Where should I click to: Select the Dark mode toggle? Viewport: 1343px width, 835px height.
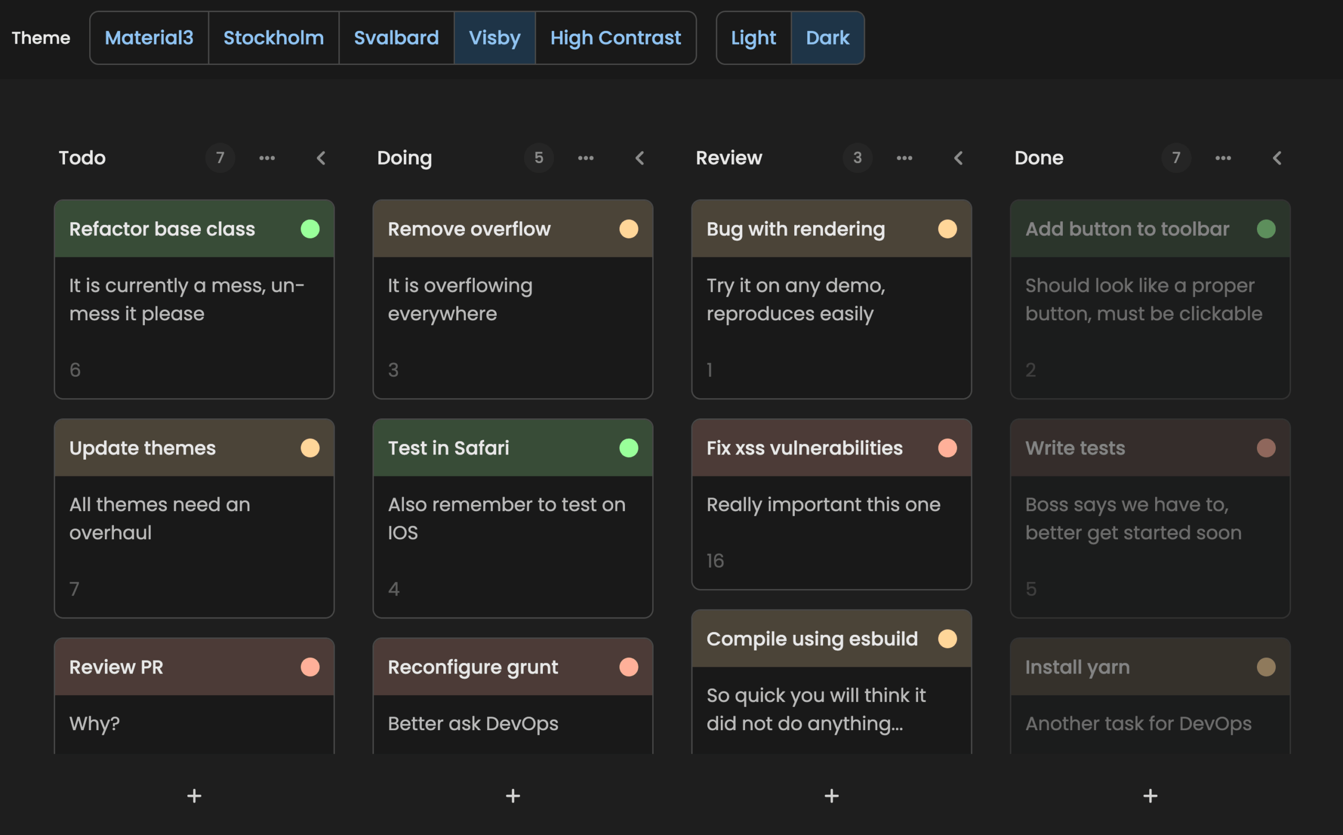point(827,38)
